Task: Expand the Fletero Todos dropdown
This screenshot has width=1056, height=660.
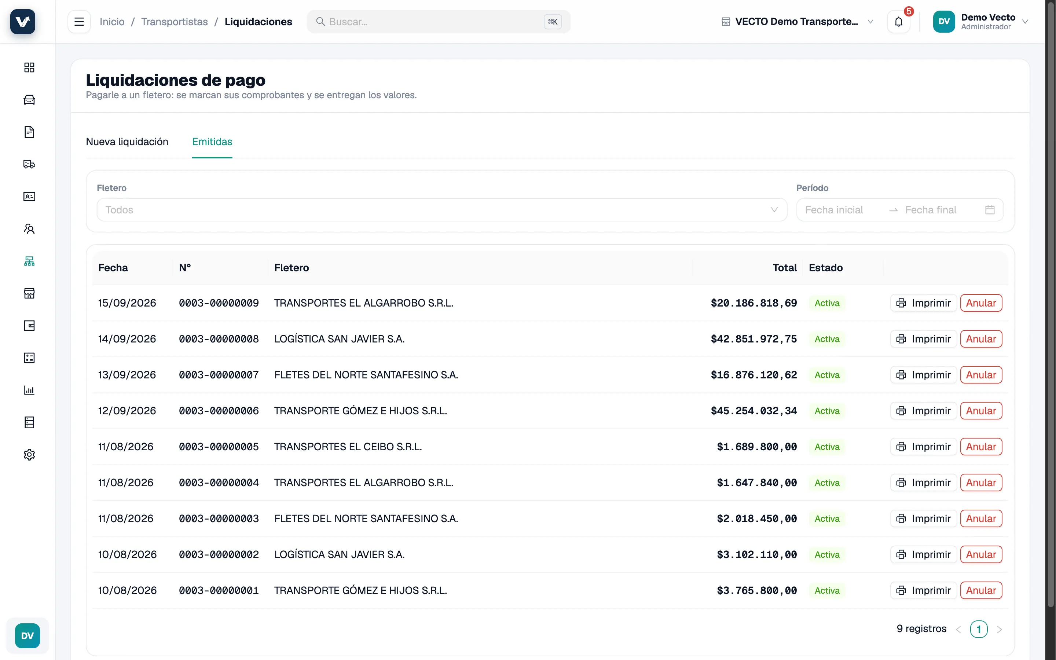Action: click(x=442, y=210)
